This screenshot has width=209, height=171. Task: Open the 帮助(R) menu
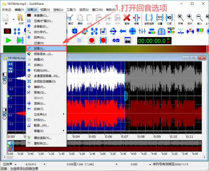coord(111,10)
